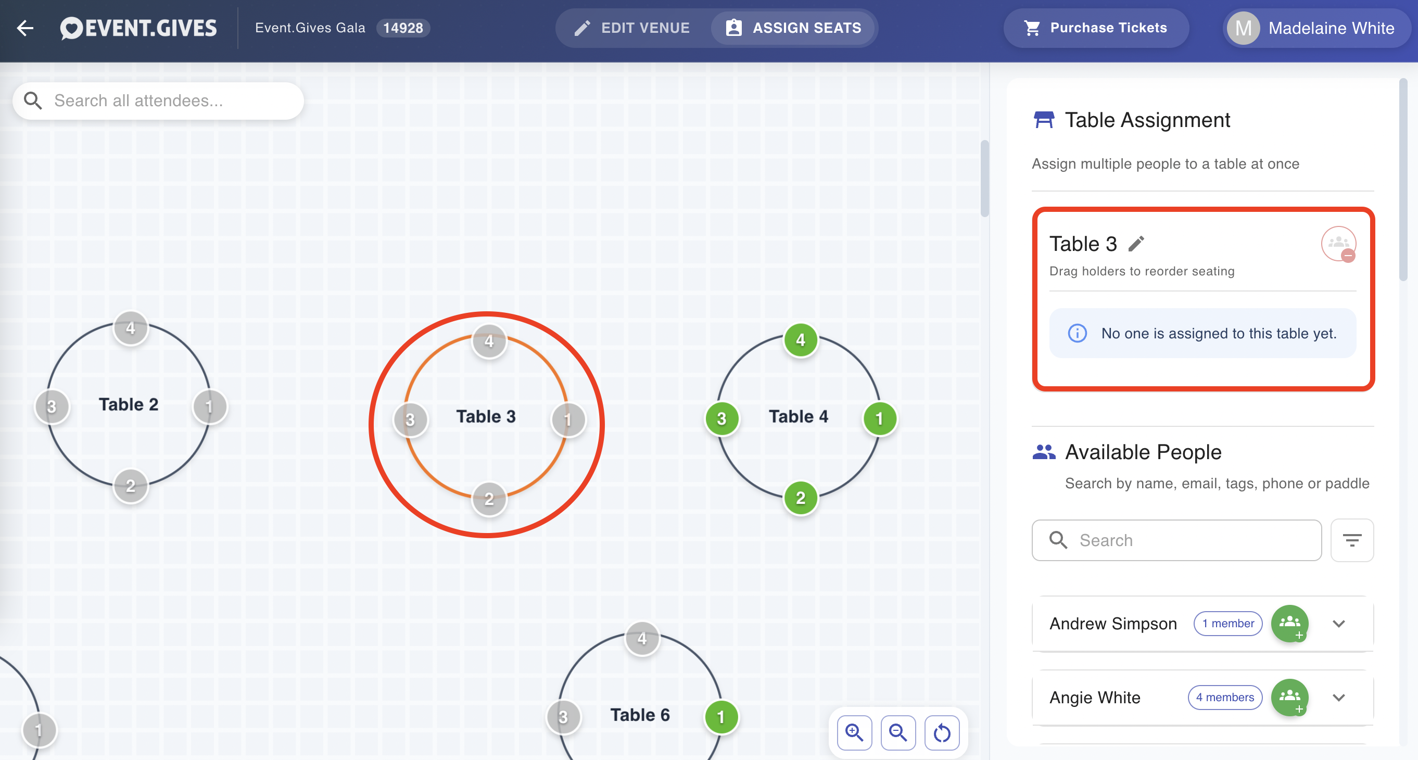Viewport: 1418px width, 760px height.
Task: Expand Andrew Simpson's row
Action: [x=1339, y=624]
